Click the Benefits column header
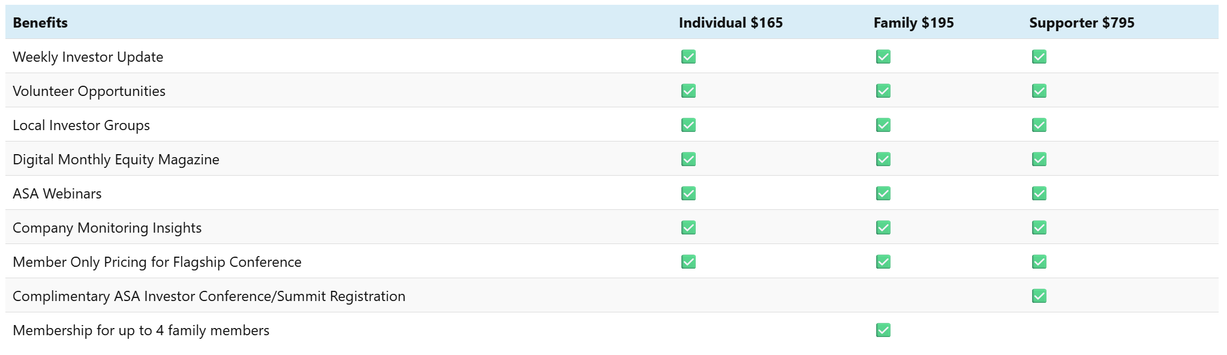This screenshot has height=355, width=1227. point(40,23)
